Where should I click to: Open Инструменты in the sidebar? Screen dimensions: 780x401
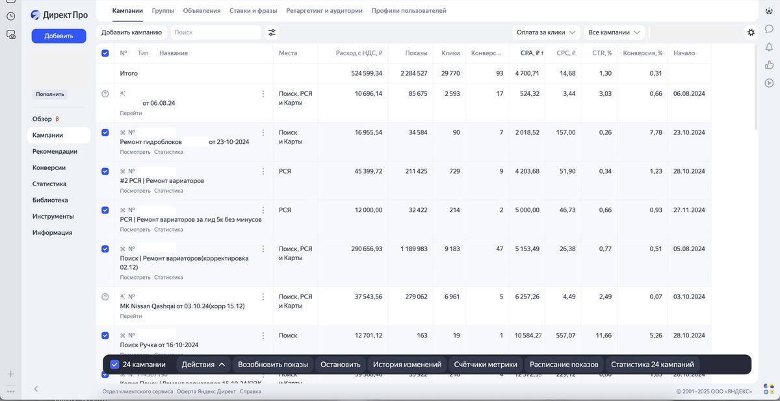tap(53, 216)
